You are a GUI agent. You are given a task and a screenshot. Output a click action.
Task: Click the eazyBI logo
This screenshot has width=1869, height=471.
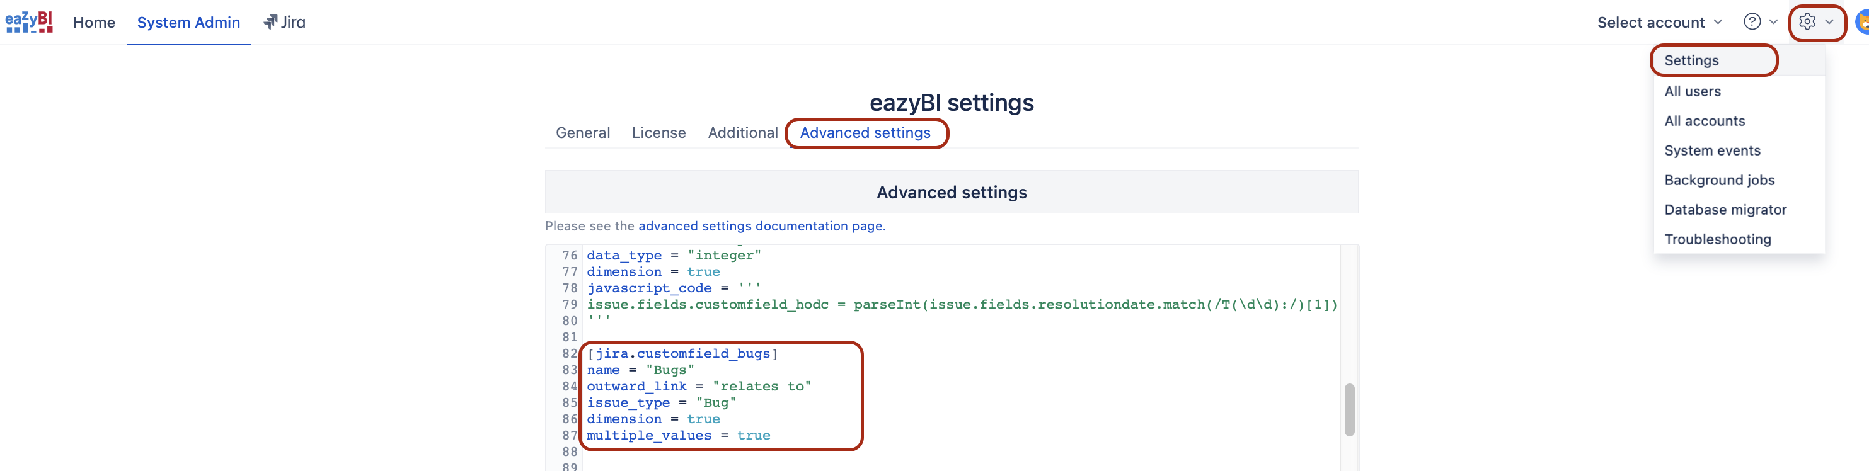tap(29, 22)
